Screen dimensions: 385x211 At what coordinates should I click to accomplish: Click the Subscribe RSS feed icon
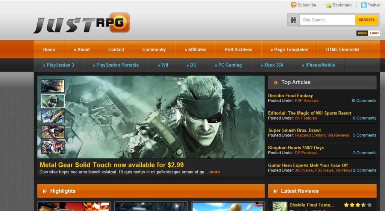tap(293, 5)
